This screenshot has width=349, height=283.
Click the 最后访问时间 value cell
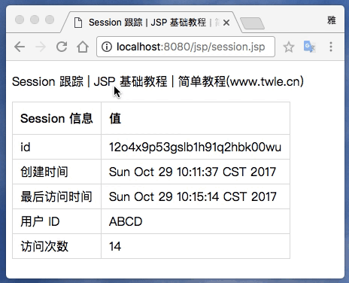click(196, 196)
